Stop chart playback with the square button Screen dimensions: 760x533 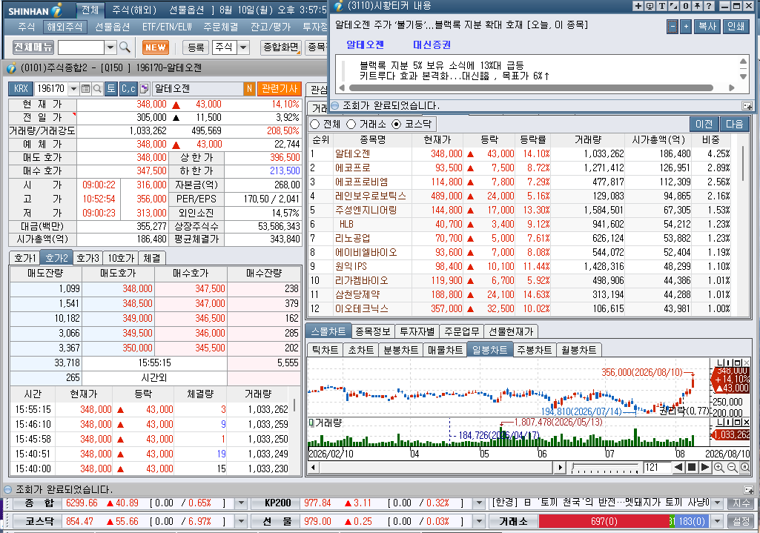tap(692, 467)
